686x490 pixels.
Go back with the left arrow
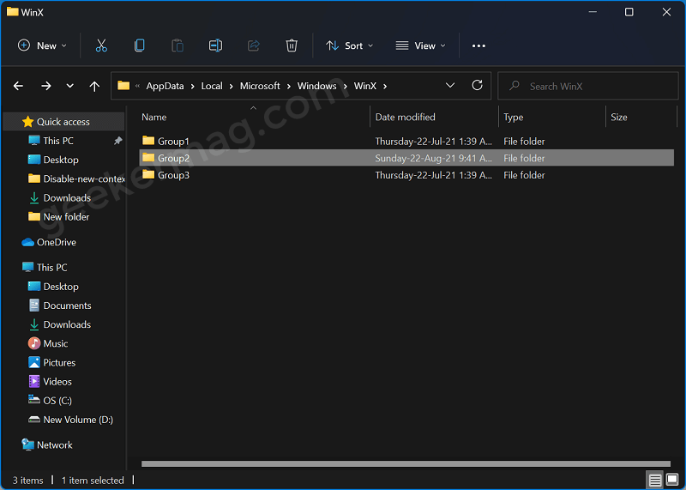[x=18, y=86]
